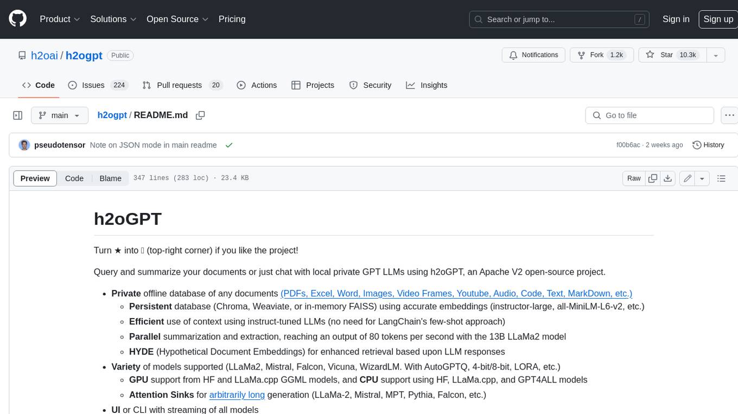Switch to Code source view
The image size is (738, 414).
pos(74,178)
